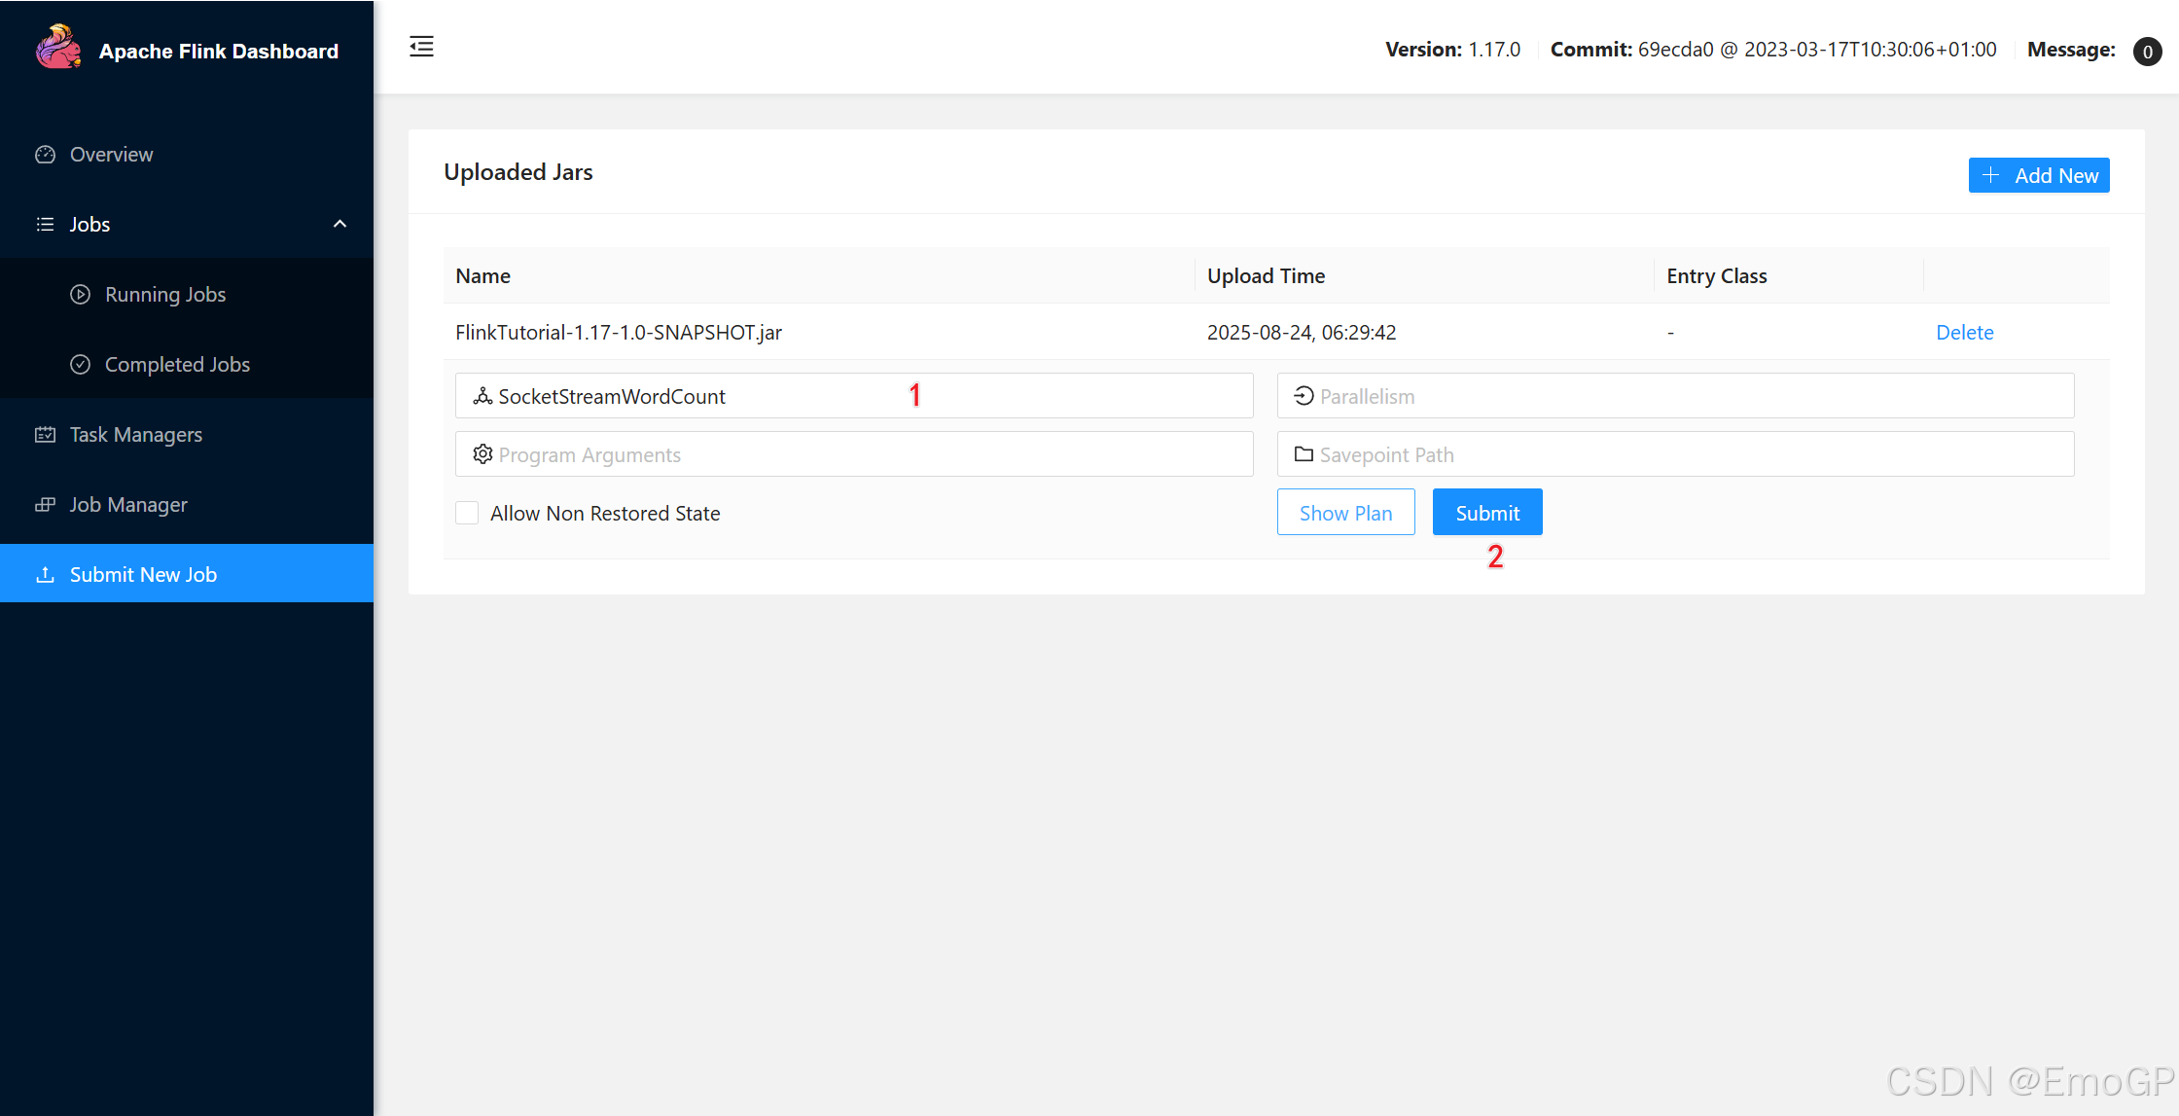Open Task Managers page
Viewport: 2179px width, 1116px height.
[x=187, y=435]
